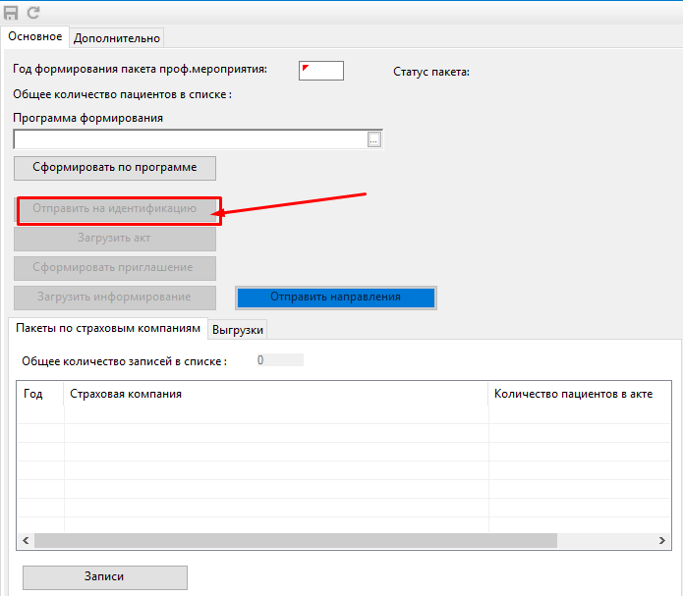The image size is (683, 596).
Task: Switch to the Основное tab
Action: coord(35,37)
